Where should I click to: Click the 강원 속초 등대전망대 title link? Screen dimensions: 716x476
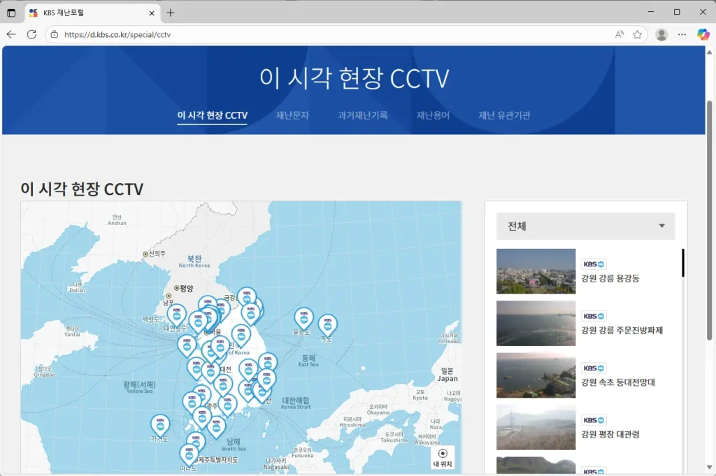[618, 382]
